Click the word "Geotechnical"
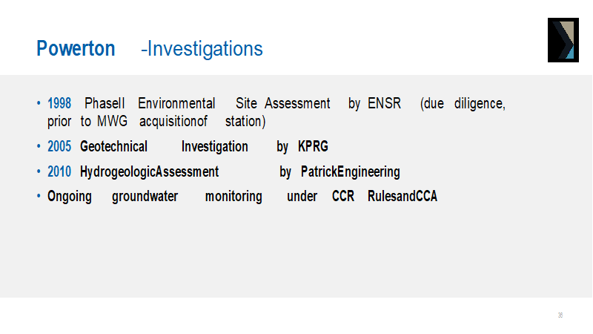 pos(114,147)
